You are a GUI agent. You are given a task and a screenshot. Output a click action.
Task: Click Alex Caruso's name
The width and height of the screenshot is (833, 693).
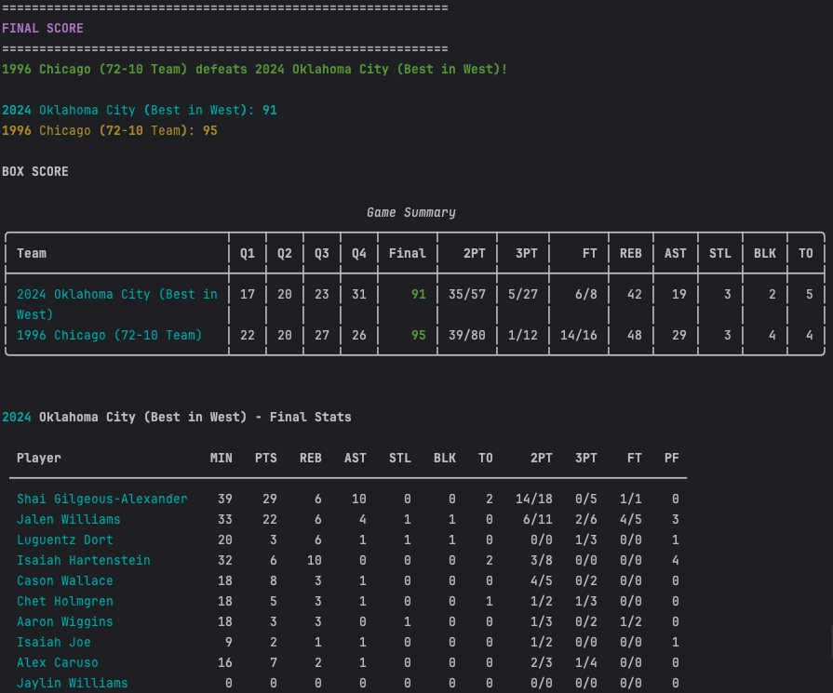(x=58, y=663)
